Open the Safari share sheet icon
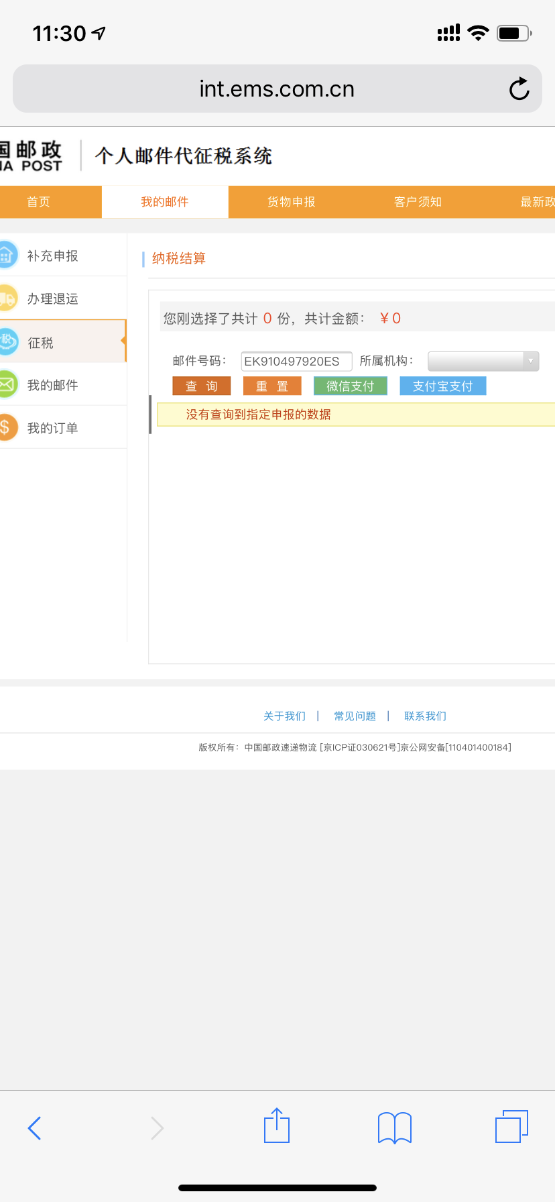The image size is (555, 1202). (277, 1126)
